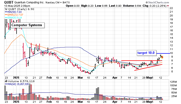181x104 pixels.
Task: Click the 22 price axis label
Action: point(171,8)
